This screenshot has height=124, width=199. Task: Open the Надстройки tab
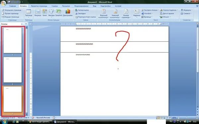(x=105, y=6)
